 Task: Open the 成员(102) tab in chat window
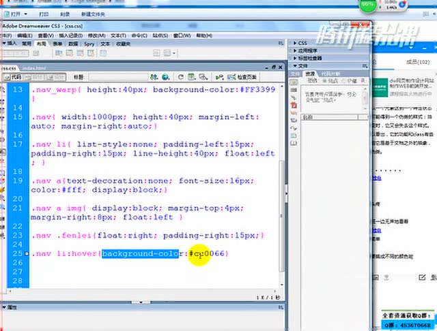point(418,62)
